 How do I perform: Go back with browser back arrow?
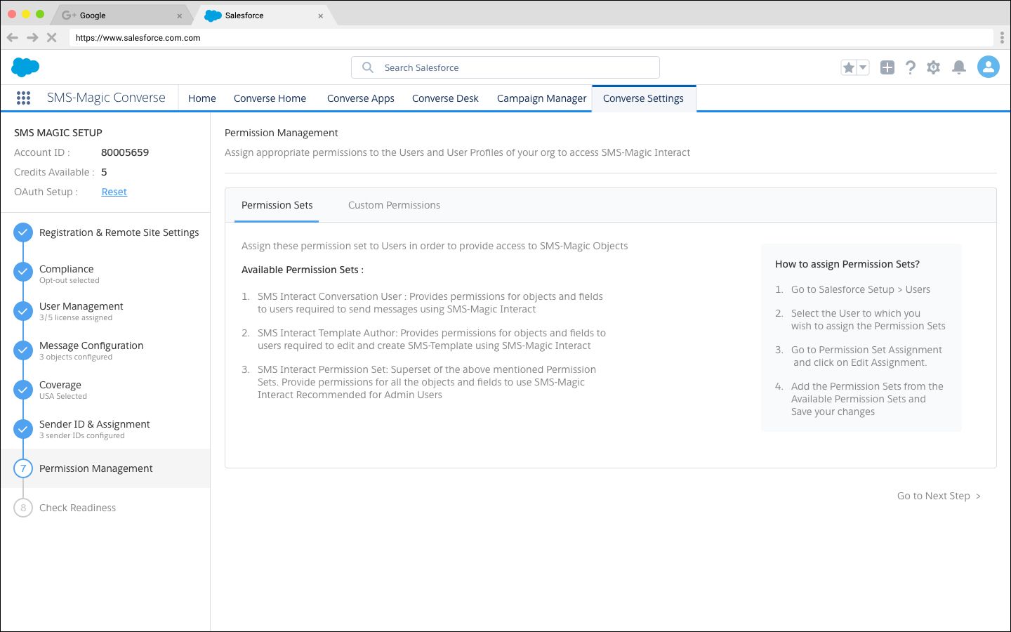13,37
